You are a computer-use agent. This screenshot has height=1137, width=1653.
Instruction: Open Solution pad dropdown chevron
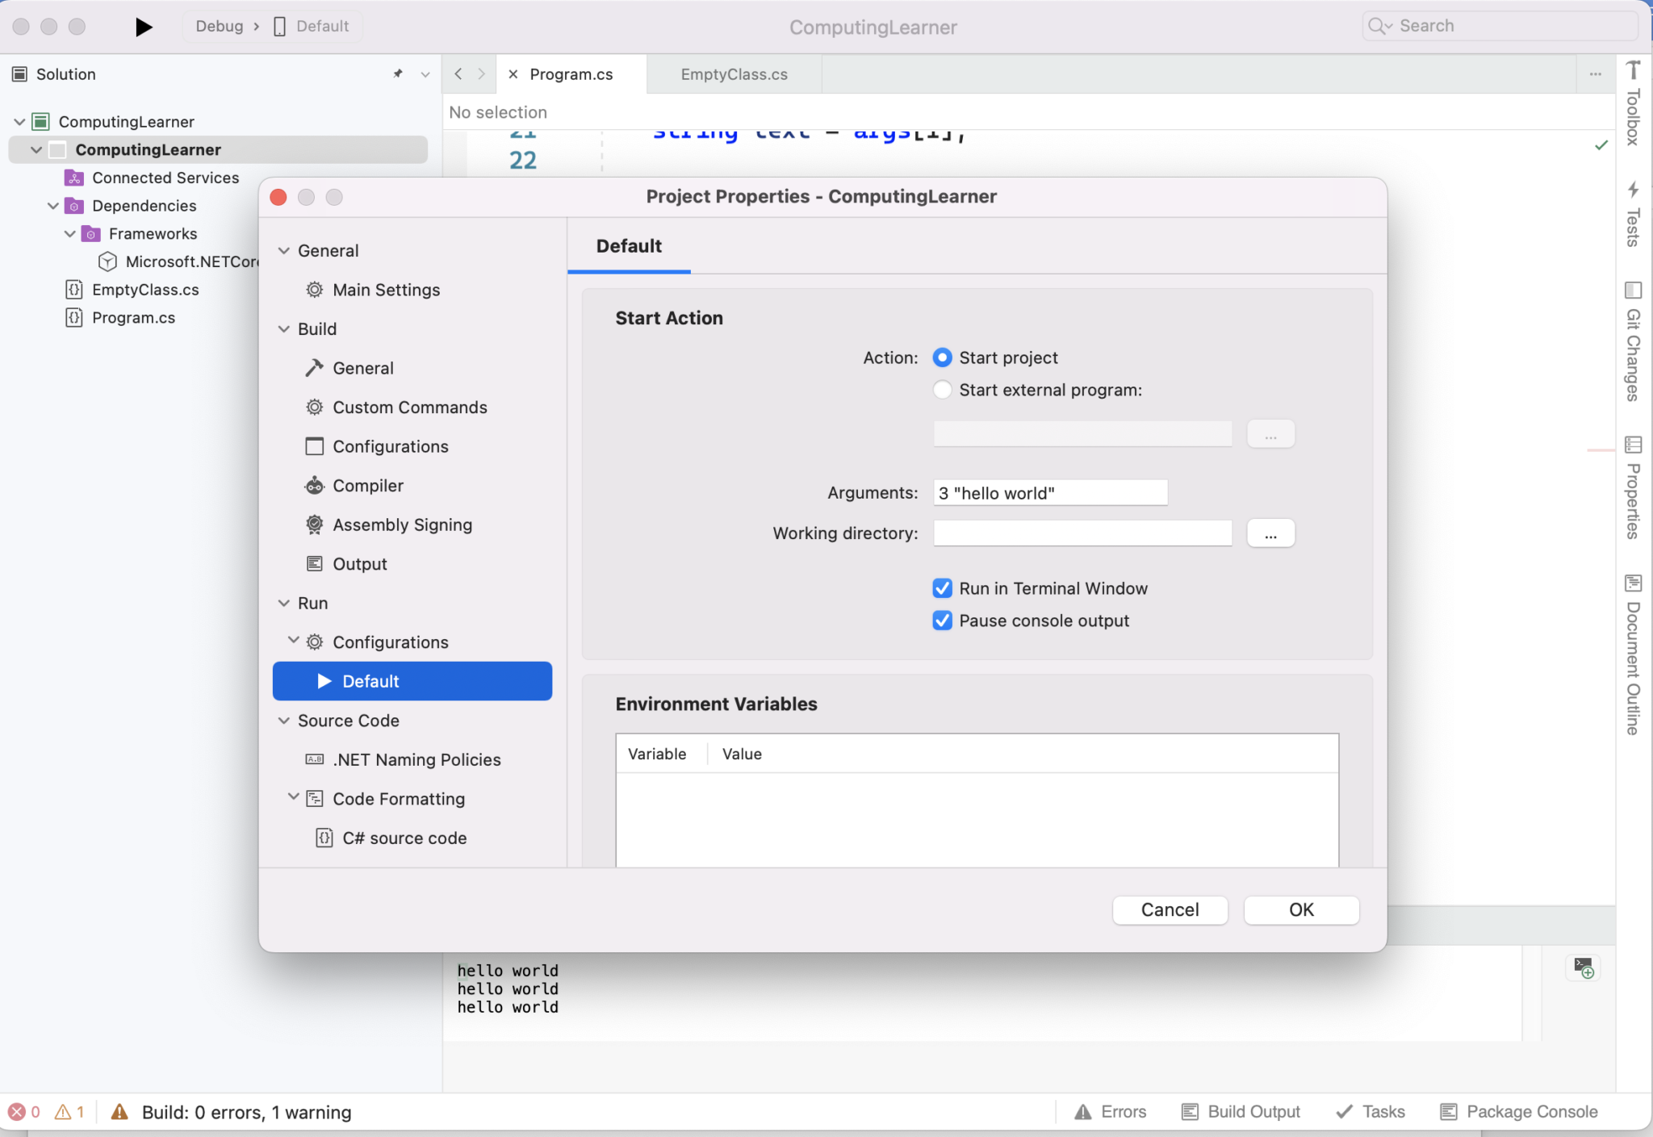click(x=425, y=74)
